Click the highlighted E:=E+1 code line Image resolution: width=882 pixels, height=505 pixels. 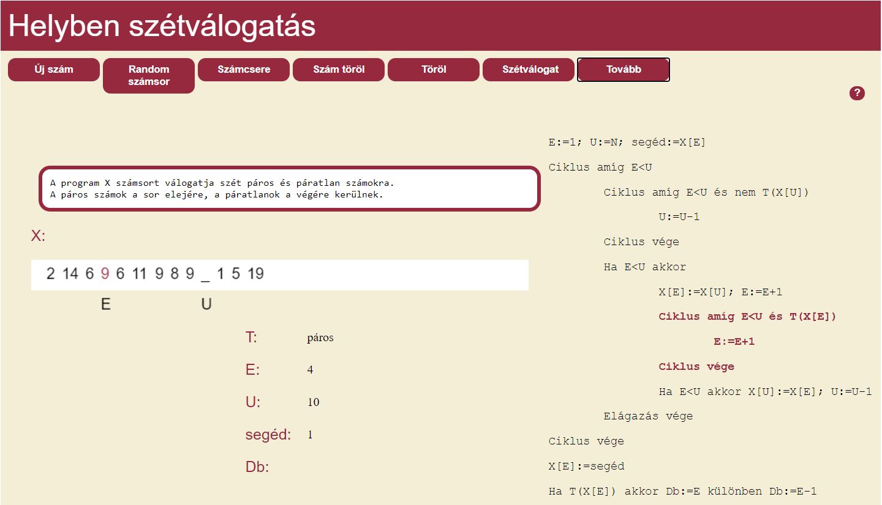[734, 342]
